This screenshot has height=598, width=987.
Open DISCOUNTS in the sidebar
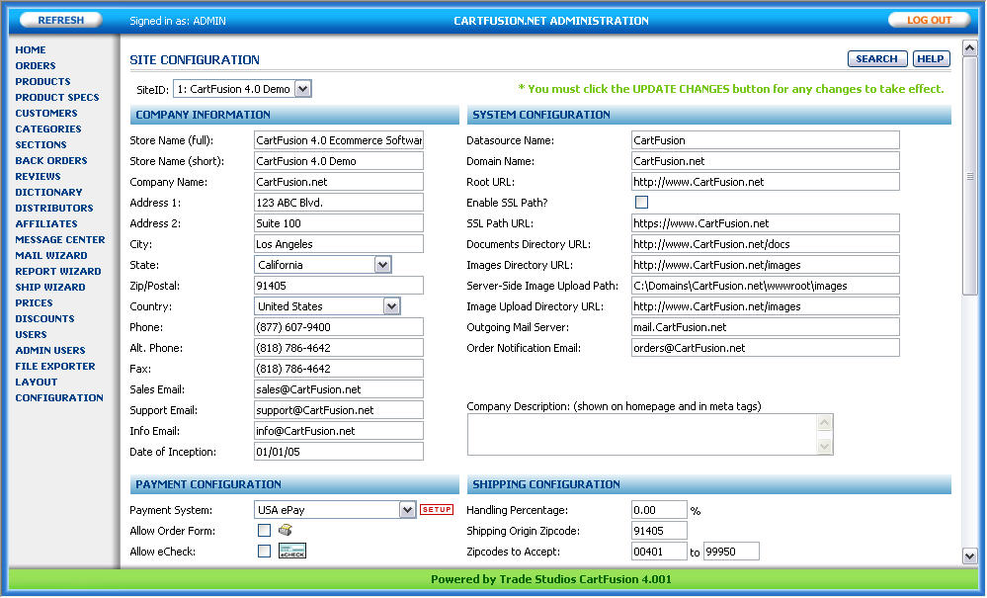44,318
